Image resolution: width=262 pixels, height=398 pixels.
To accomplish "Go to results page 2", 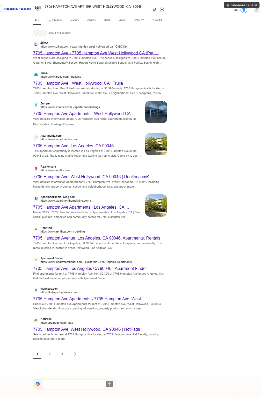I will [x=50, y=354].
